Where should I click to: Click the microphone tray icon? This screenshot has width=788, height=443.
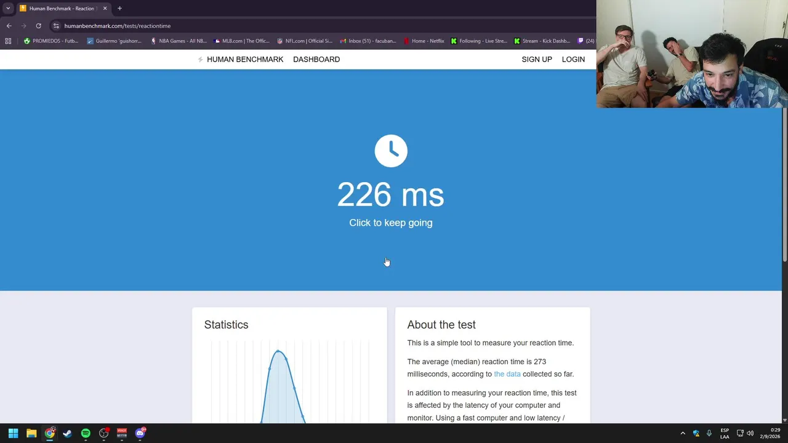click(709, 433)
